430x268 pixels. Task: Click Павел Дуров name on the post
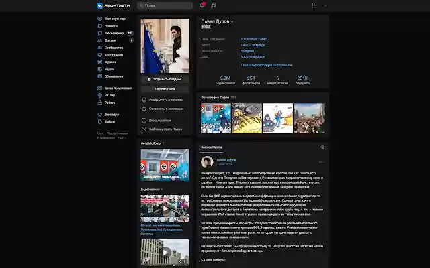226,160
